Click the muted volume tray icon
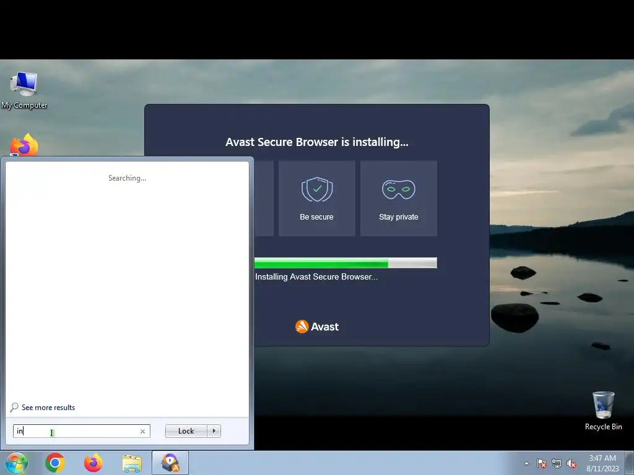Image resolution: width=634 pixels, height=475 pixels. [571, 463]
